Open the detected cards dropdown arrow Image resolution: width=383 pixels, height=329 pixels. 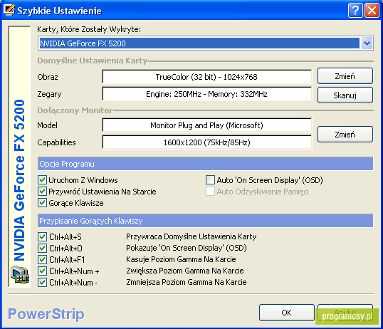[367, 43]
